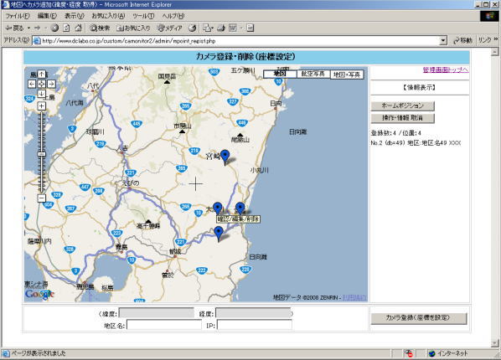The height and width of the screenshot is (360, 501).
Task: Click the Forward arrow in the toolbar
Action: point(38,28)
